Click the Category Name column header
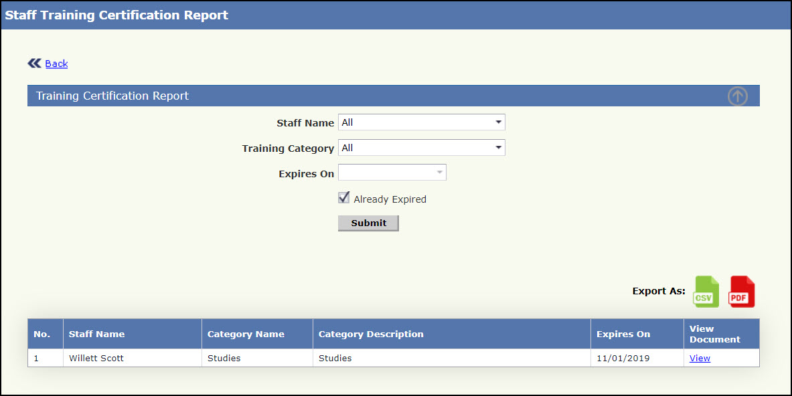The height and width of the screenshot is (396, 792). [246, 334]
